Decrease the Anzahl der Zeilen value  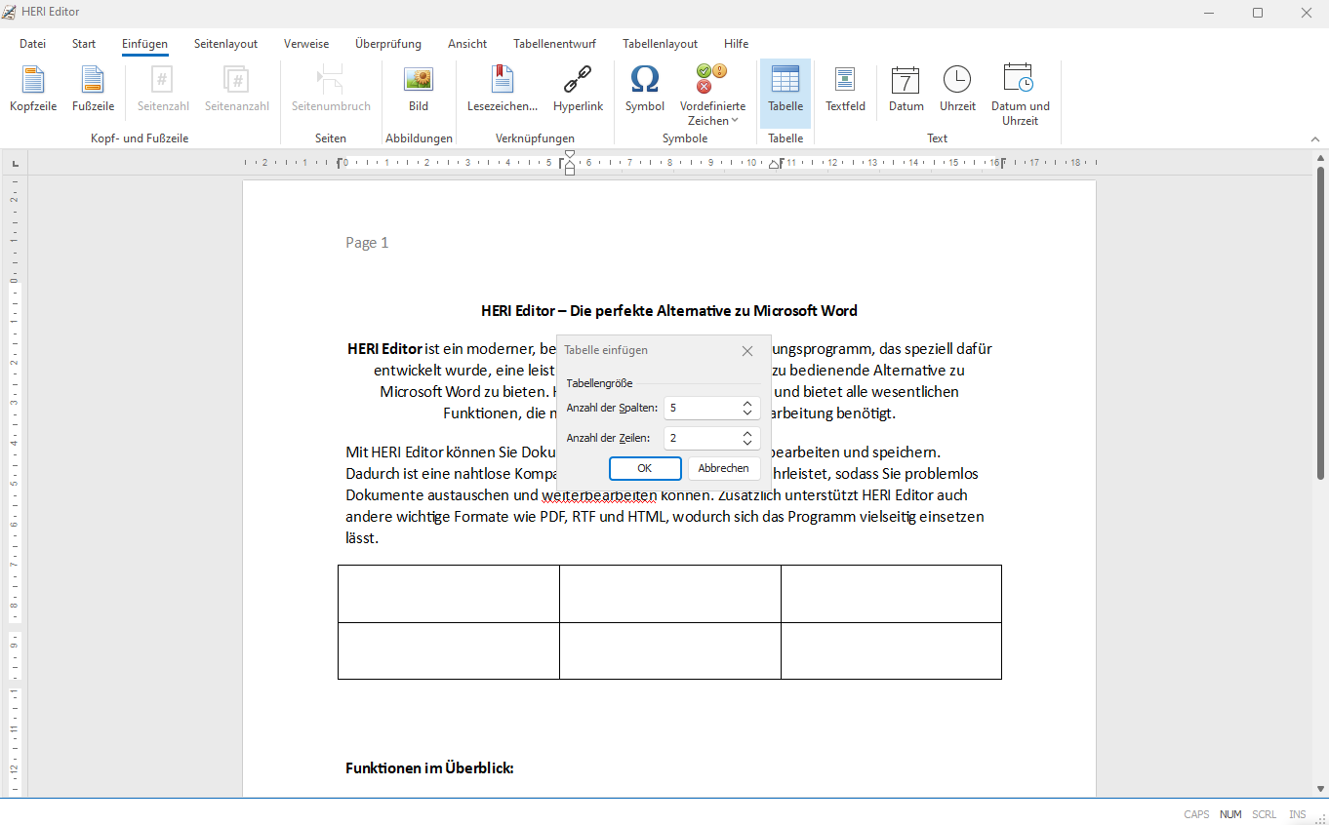(x=746, y=445)
